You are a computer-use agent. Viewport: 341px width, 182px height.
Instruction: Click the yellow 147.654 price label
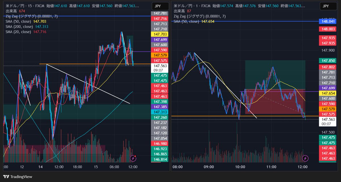pos(328,93)
